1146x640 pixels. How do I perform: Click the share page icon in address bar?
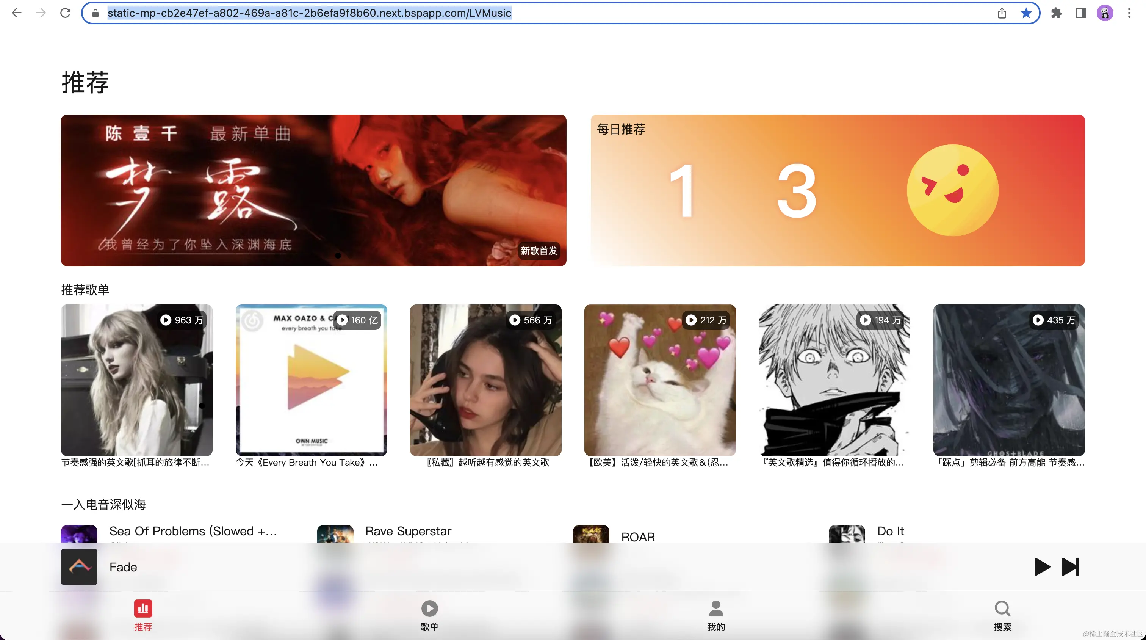coord(1002,13)
